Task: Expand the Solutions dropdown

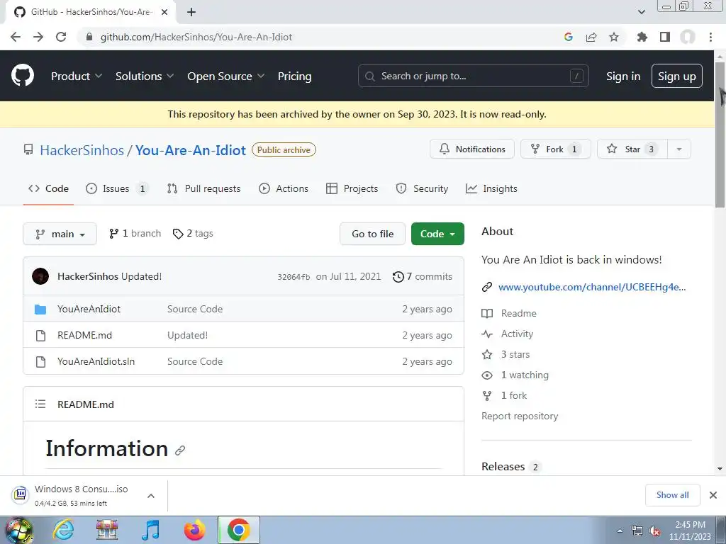Action: tap(145, 76)
